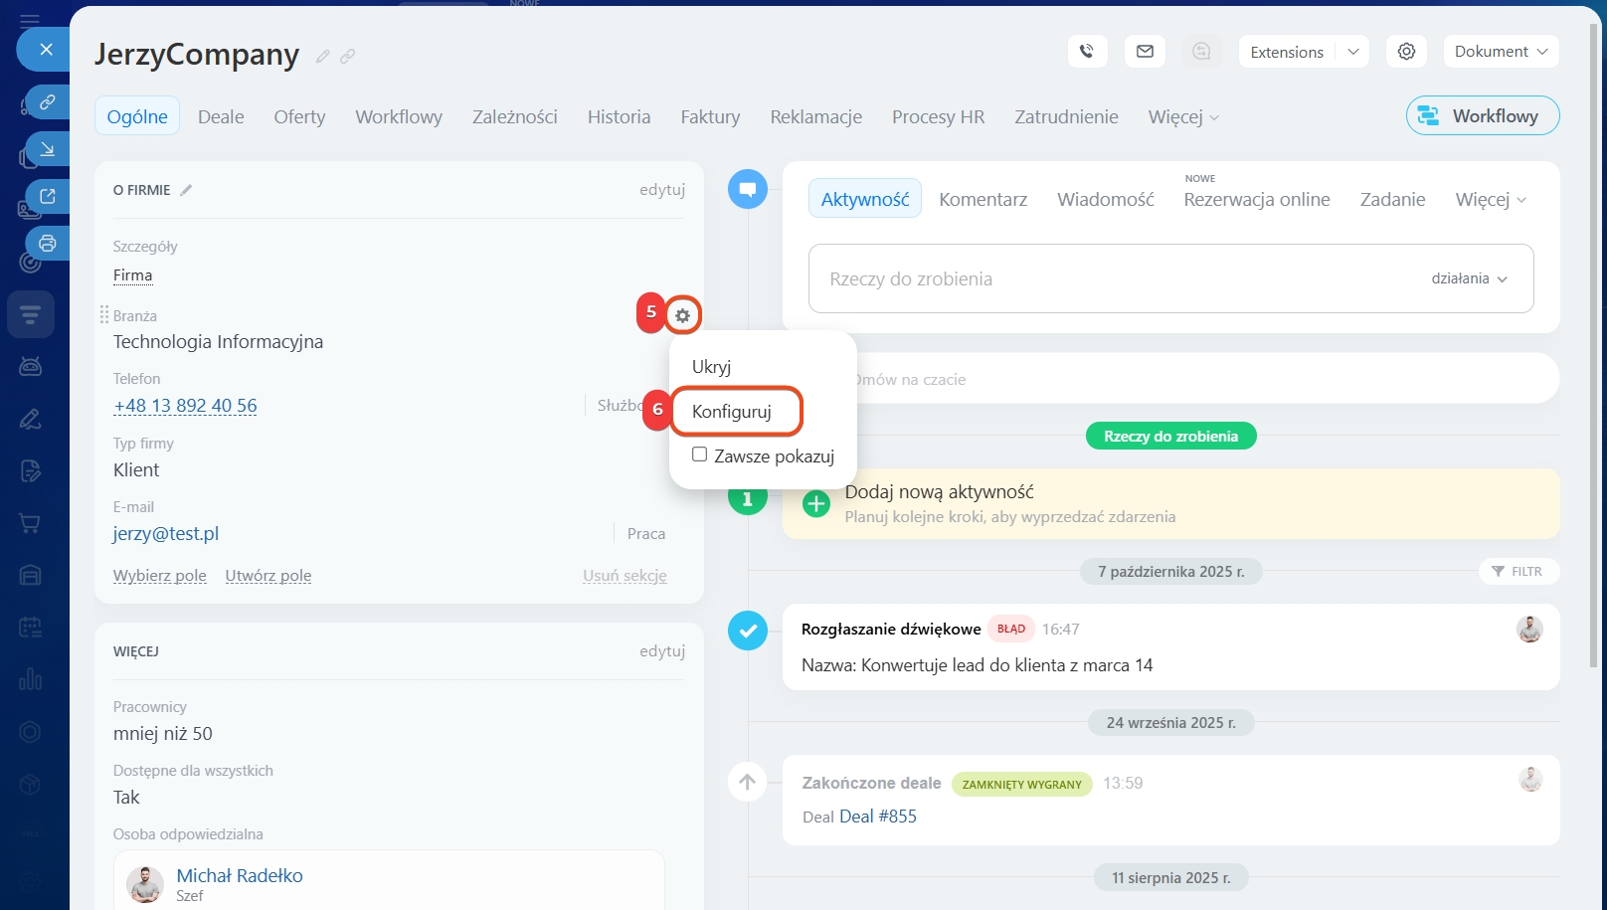Screen dimensions: 1607x910
Task: Expand the działania dropdown
Action: 1469,278
